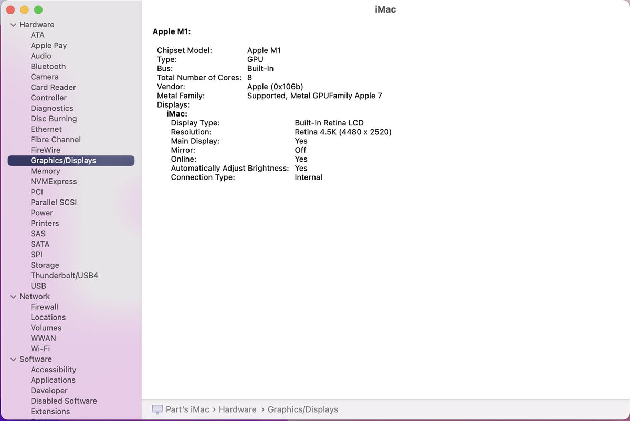The height and width of the screenshot is (421, 630).
Task: Open the Memory hardware entry
Action: pyautogui.click(x=45, y=171)
